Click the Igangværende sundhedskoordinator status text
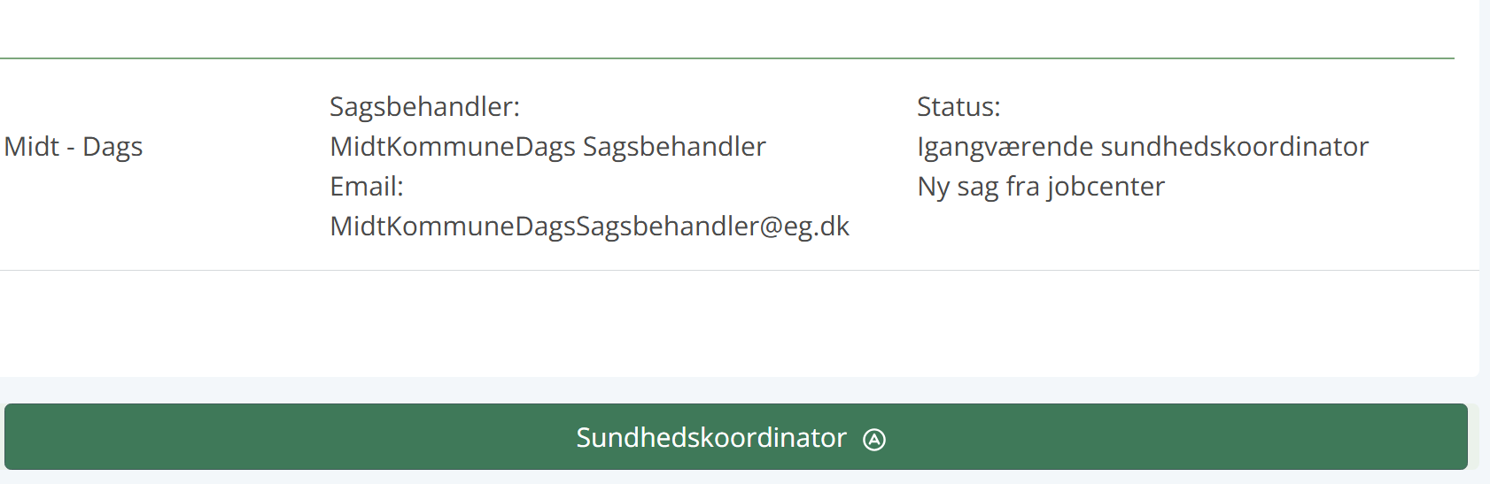The width and height of the screenshot is (1490, 484). point(1143,147)
